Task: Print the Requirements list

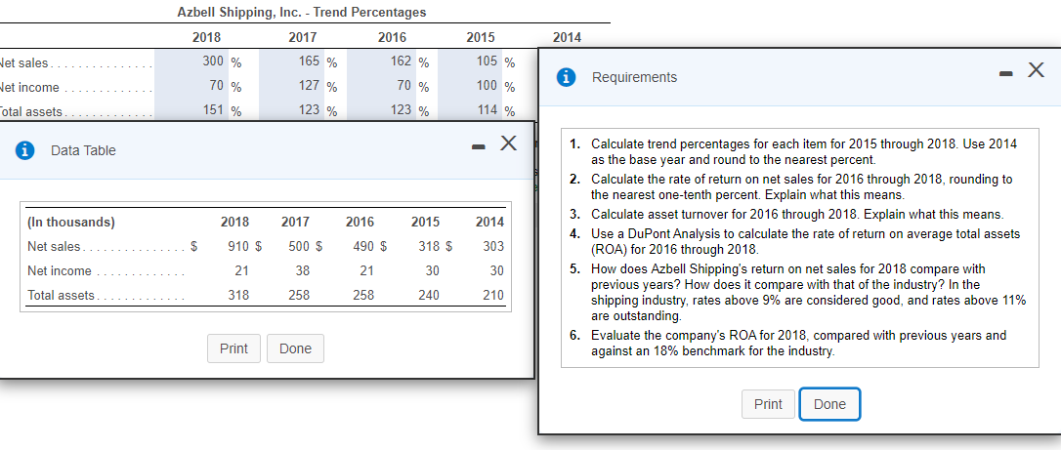Action: [x=768, y=404]
